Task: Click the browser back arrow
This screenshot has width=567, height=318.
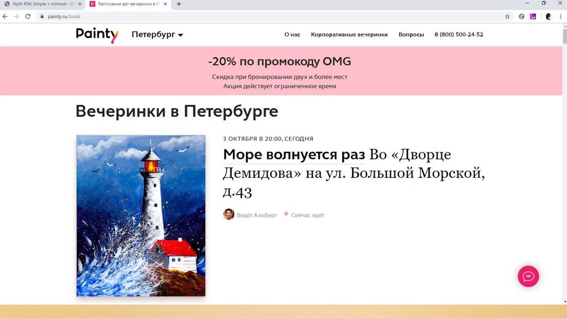Action: pos(5,16)
